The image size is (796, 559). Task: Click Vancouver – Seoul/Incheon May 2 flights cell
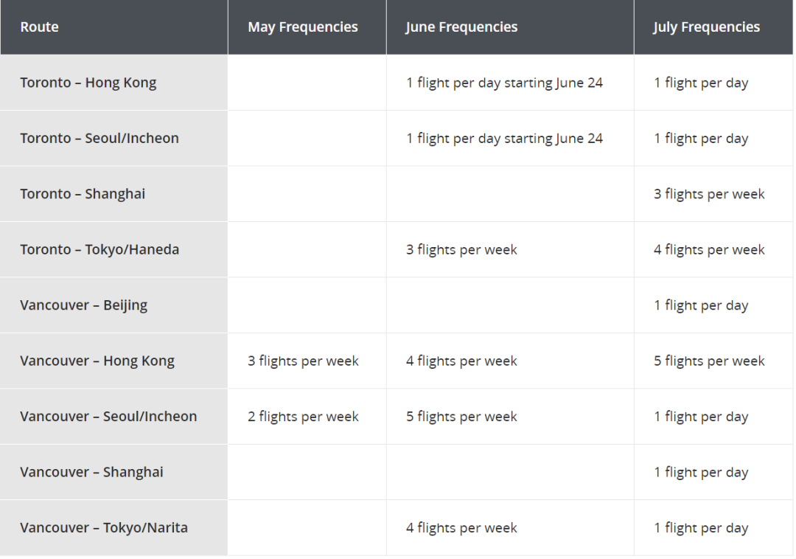click(307, 417)
